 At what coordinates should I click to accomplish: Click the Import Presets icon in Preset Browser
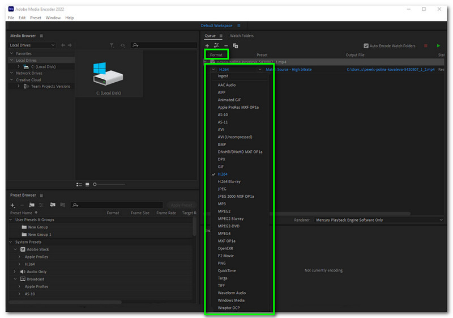click(52, 205)
